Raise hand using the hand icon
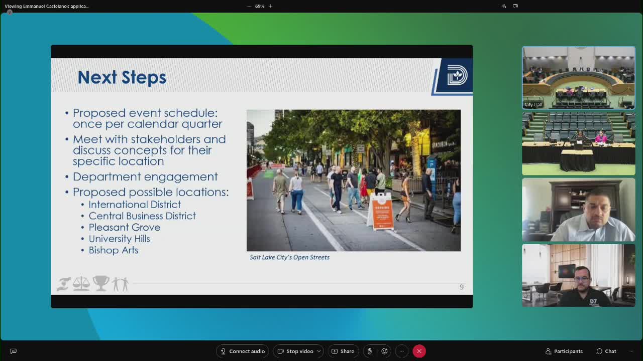643x361 pixels. (x=370, y=351)
